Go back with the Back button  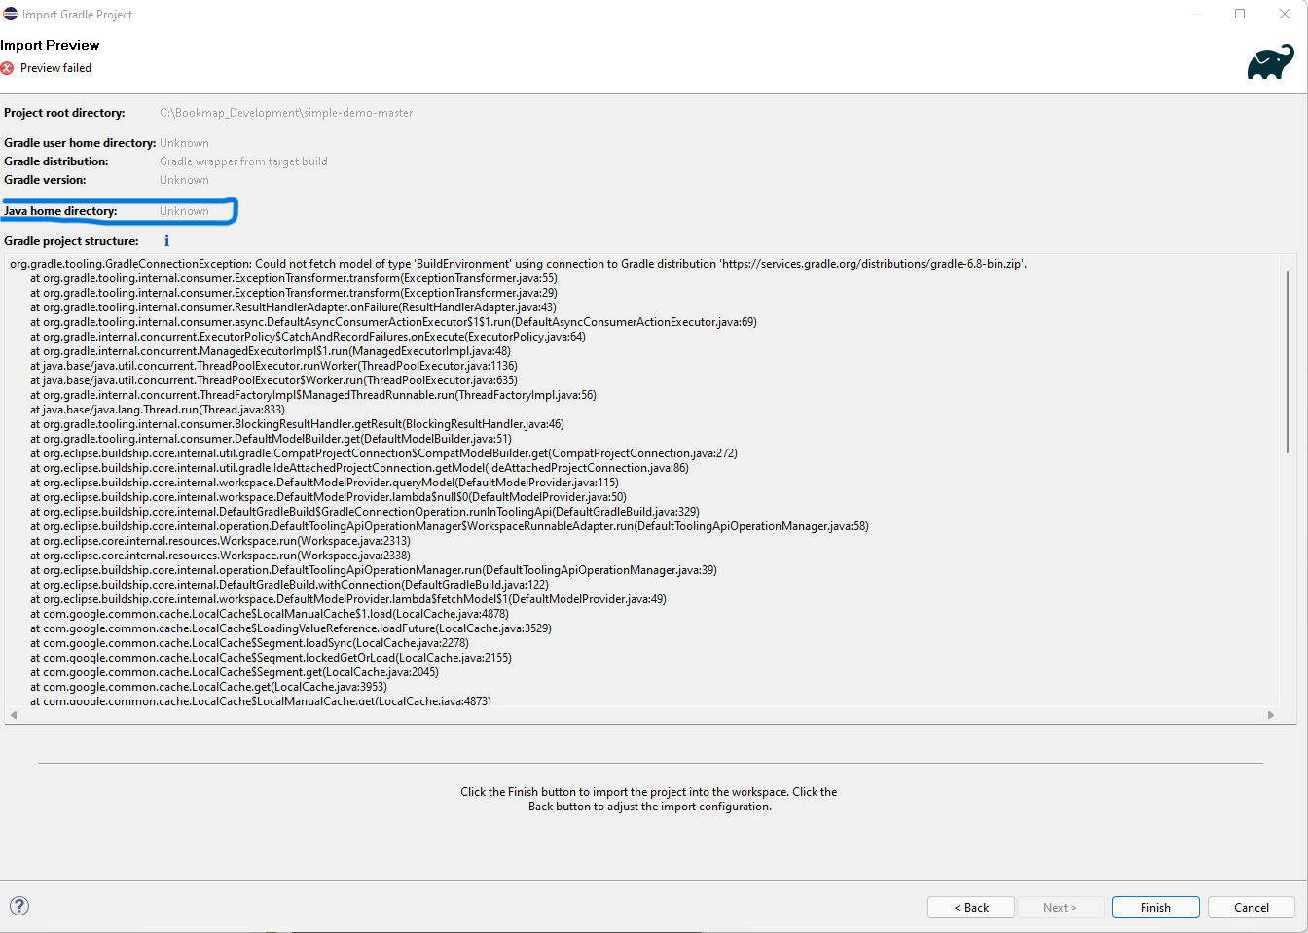pyautogui.click(x=970, y=908)
